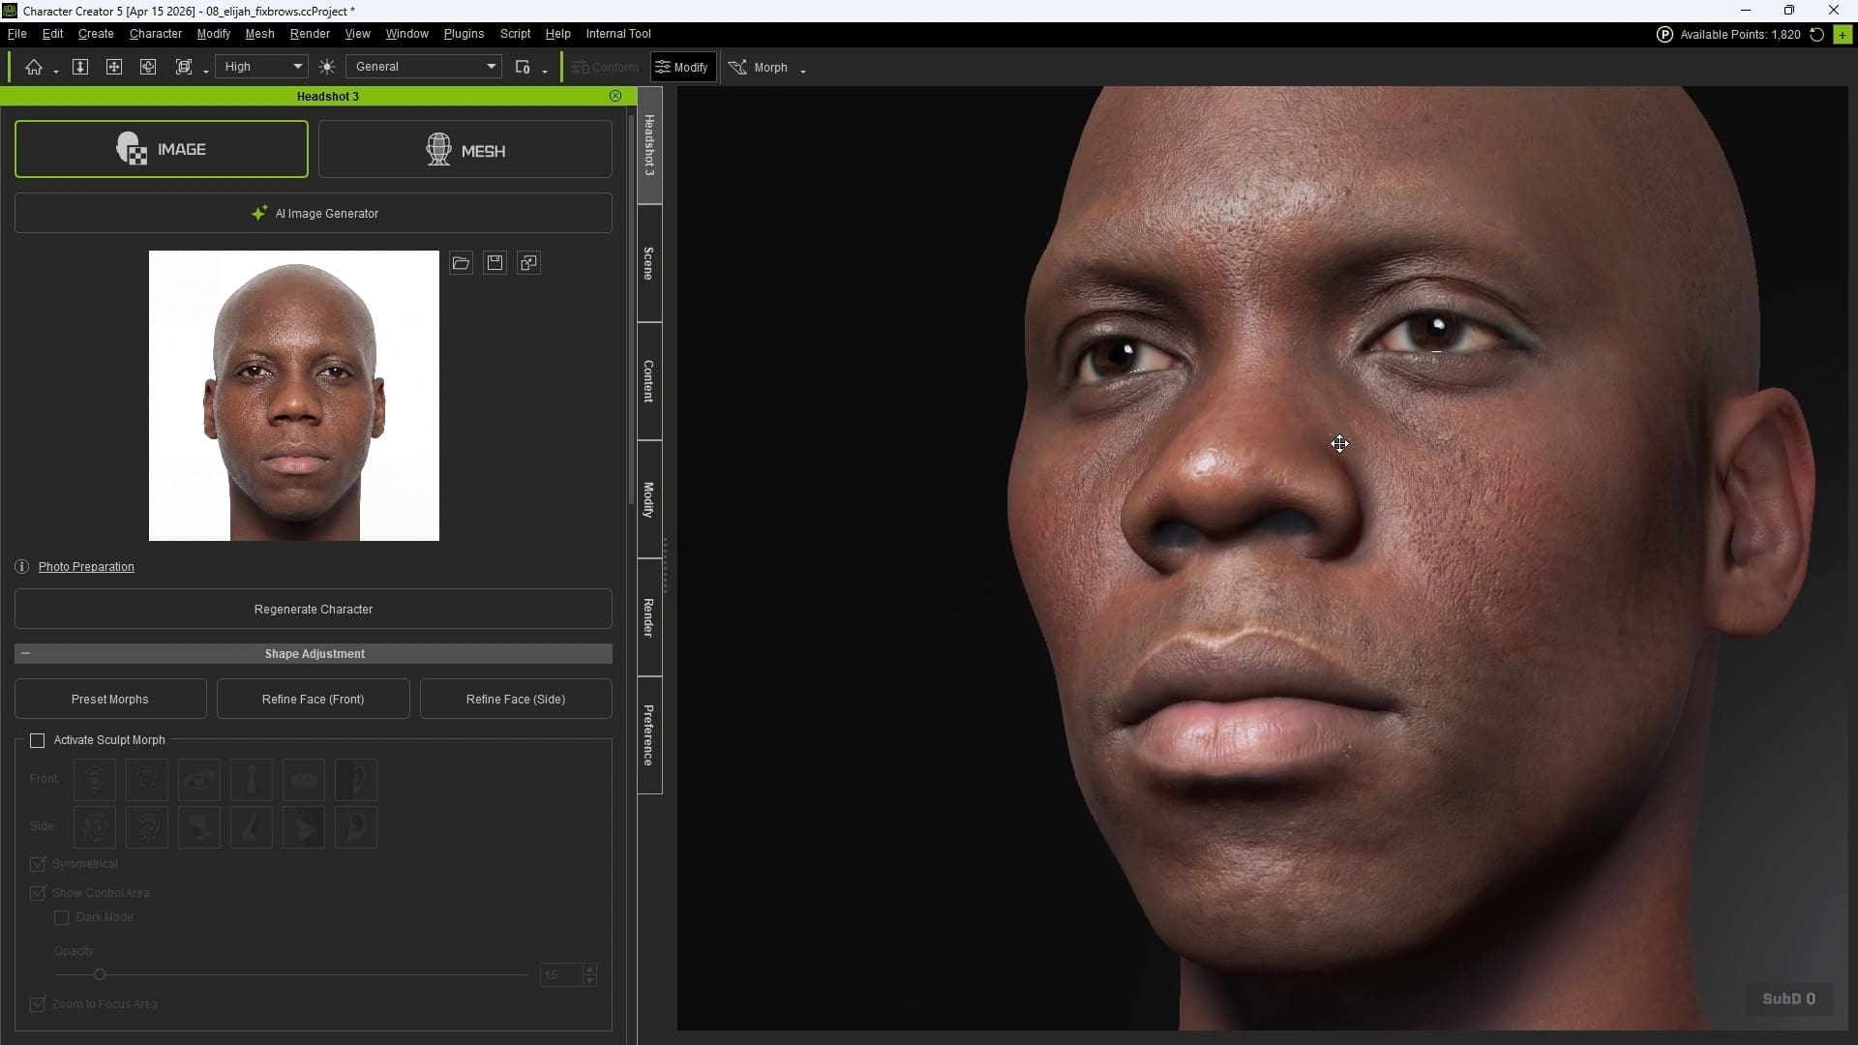Screen dimensions: 1858x1045
Task: Click the Photo Preparation info icon
Action: click(x=22, y=567)
